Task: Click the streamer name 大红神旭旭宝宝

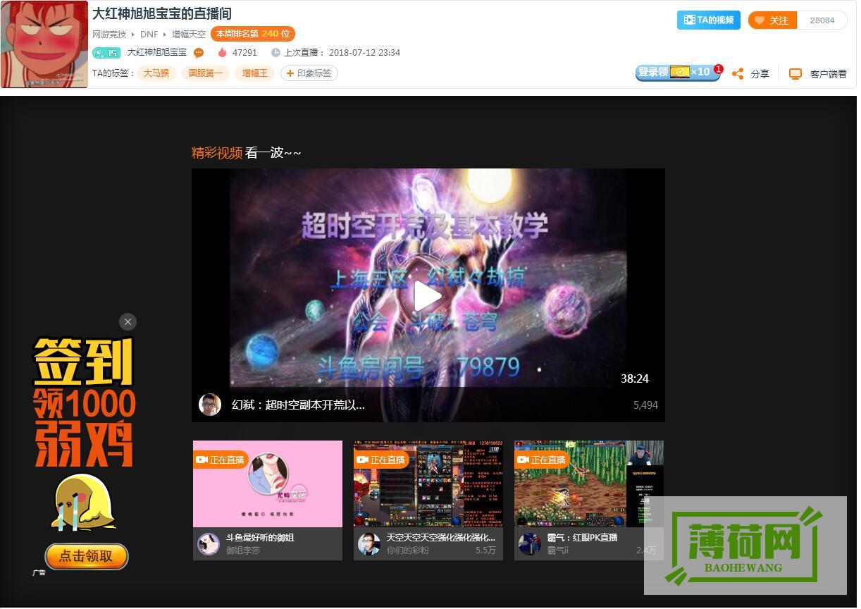Action: pyautogui.click(x=157, y=53)
